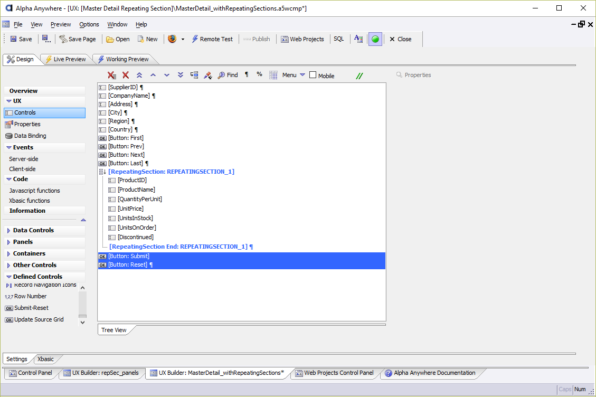This screenshot has height=397, width=596.
Task: Click the Properties search field
Action: coord(413,75)
